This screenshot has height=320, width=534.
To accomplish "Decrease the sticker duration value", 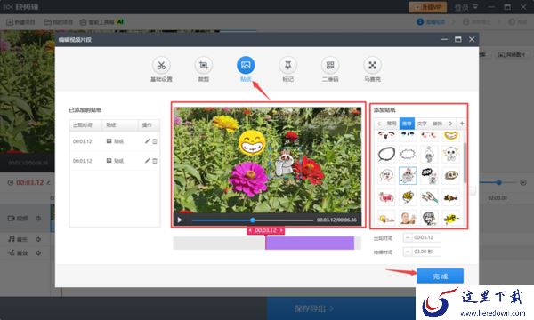I will tap(408, 252).
